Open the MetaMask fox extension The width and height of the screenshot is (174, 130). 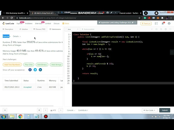coord(158,18)
